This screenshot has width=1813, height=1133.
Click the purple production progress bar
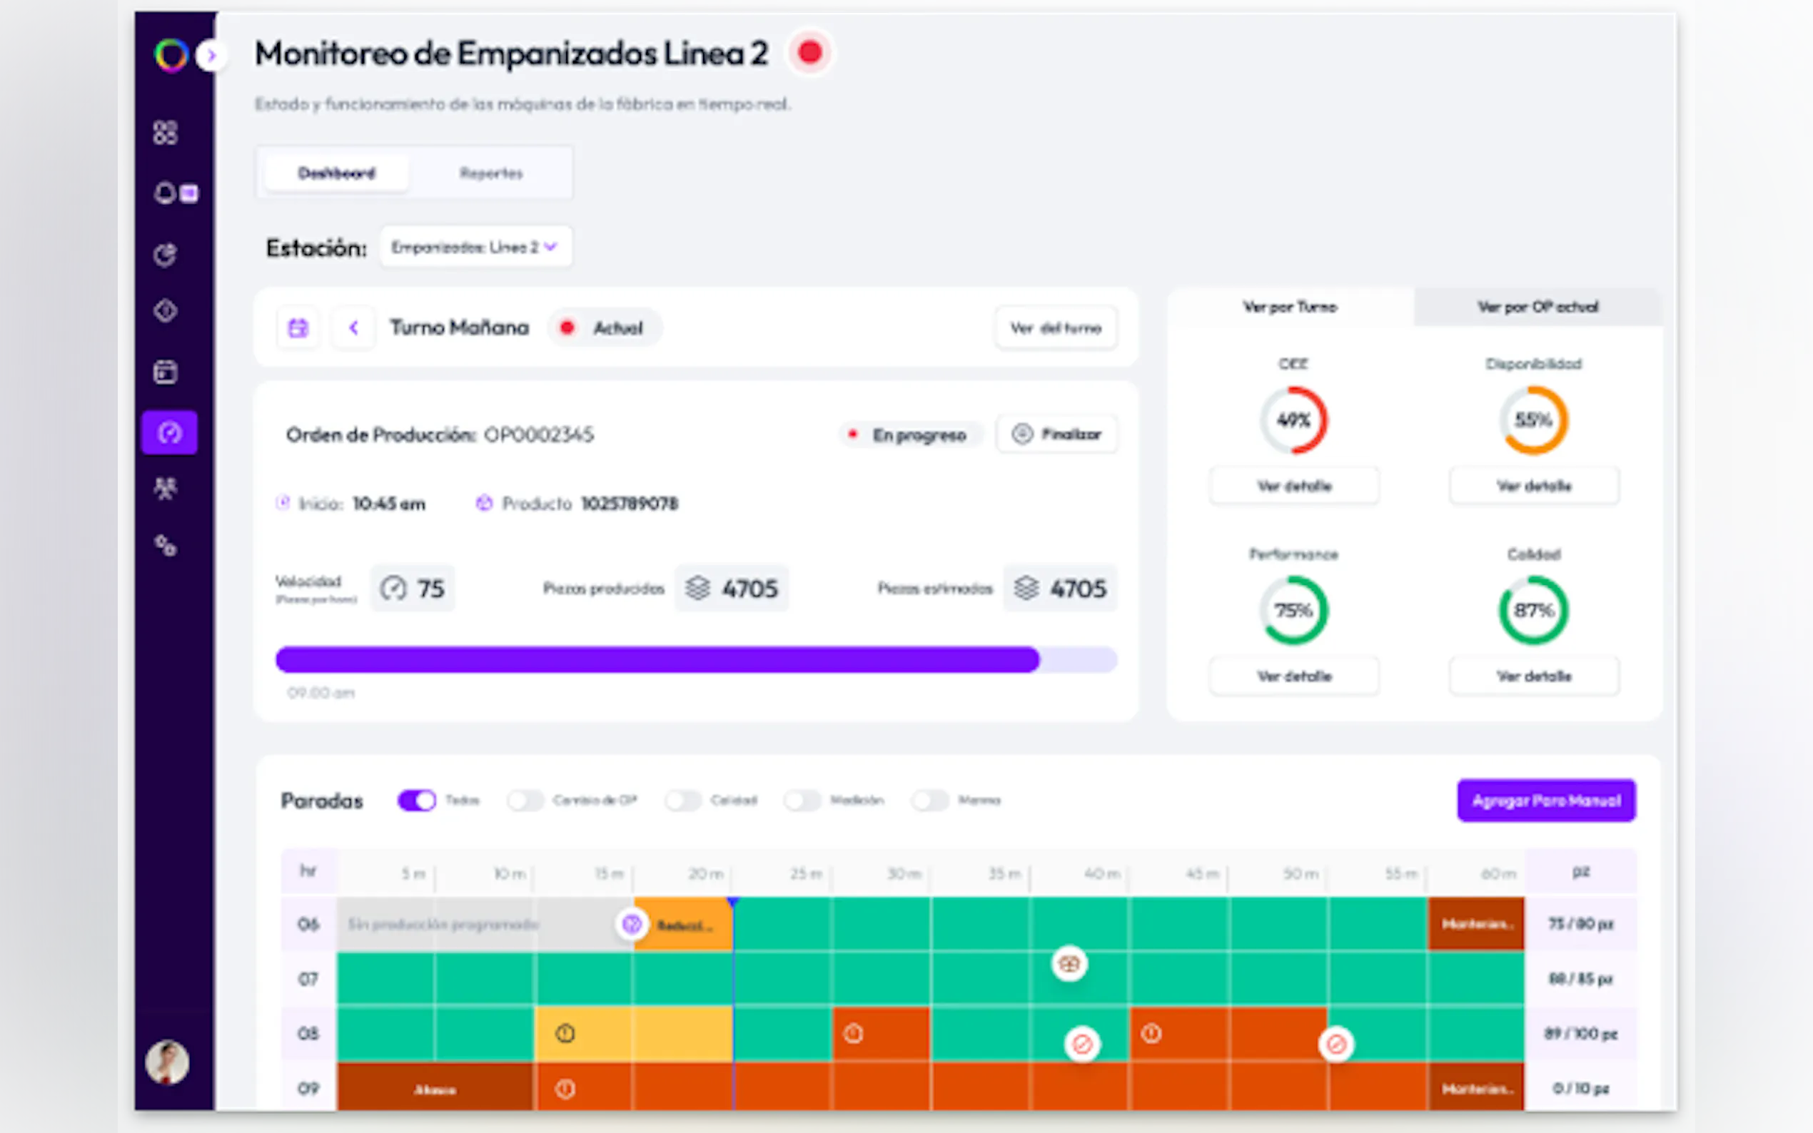tap(657, 659)
